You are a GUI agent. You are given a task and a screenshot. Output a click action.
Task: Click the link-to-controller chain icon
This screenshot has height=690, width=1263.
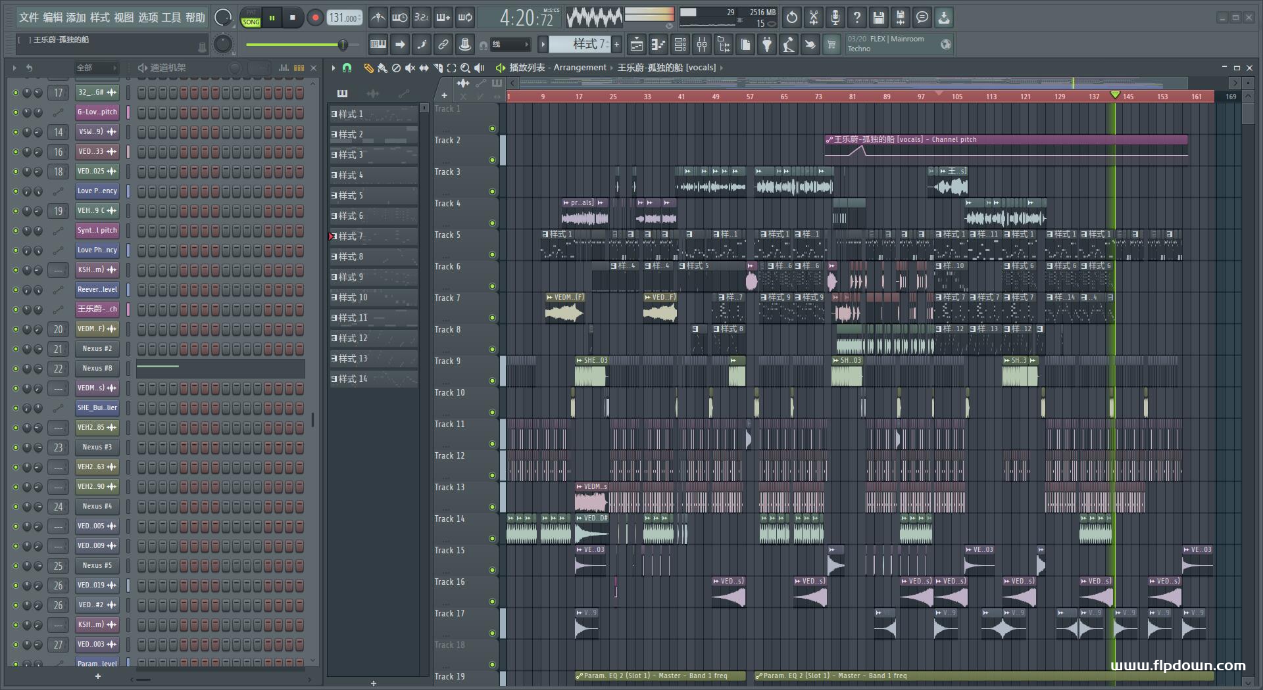[443, 45]
